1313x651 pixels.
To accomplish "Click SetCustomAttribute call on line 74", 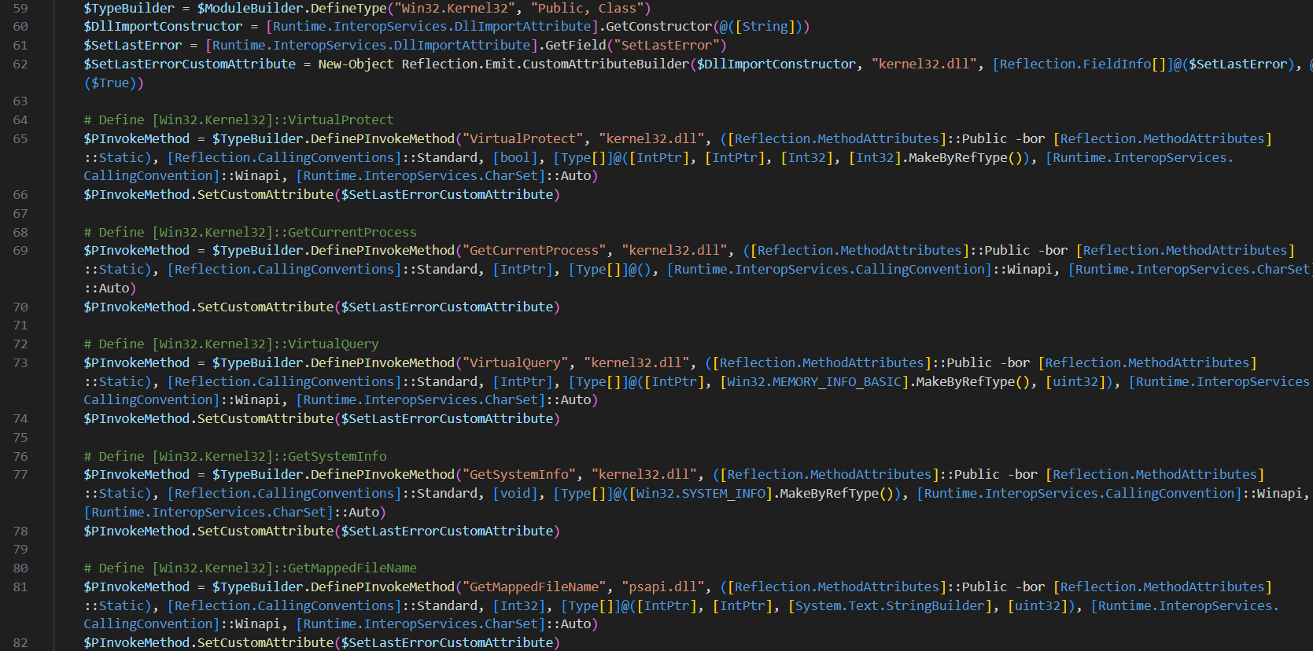I will pyautogui.click(x=265, y=418).
